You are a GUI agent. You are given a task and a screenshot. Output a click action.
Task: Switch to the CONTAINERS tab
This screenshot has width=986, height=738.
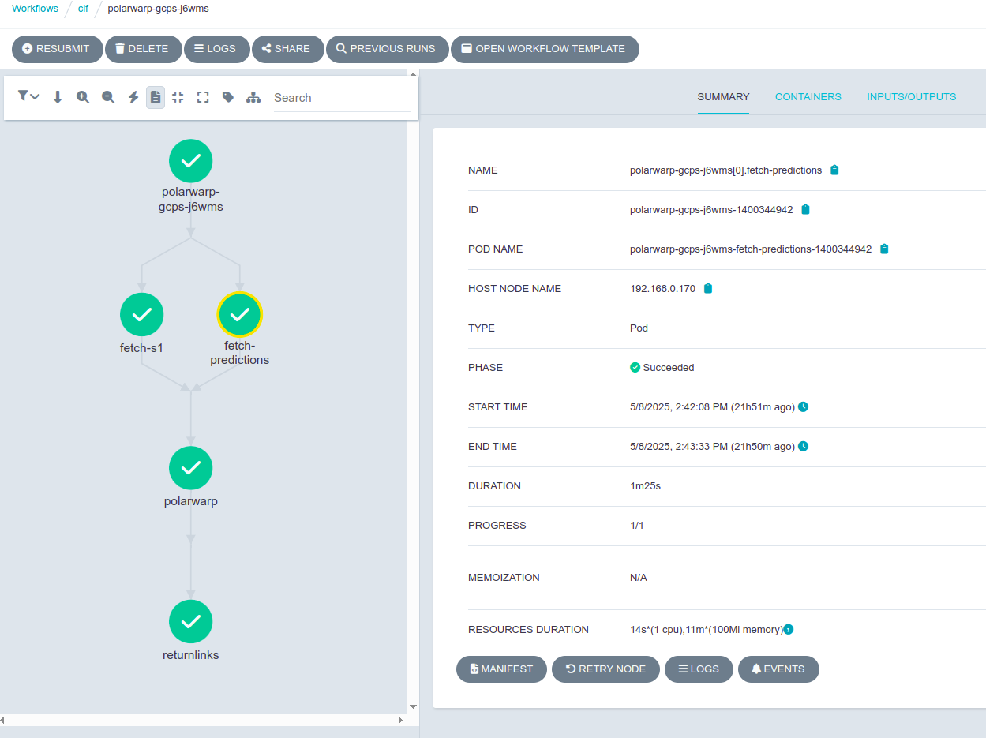[808, 96]
